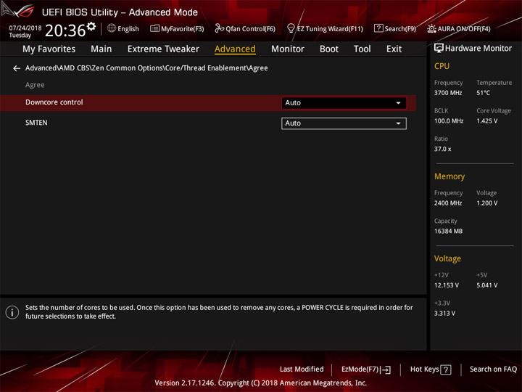Open time settings via the gear icon
The width and height of the screenshot is (522, 392).
91,26
